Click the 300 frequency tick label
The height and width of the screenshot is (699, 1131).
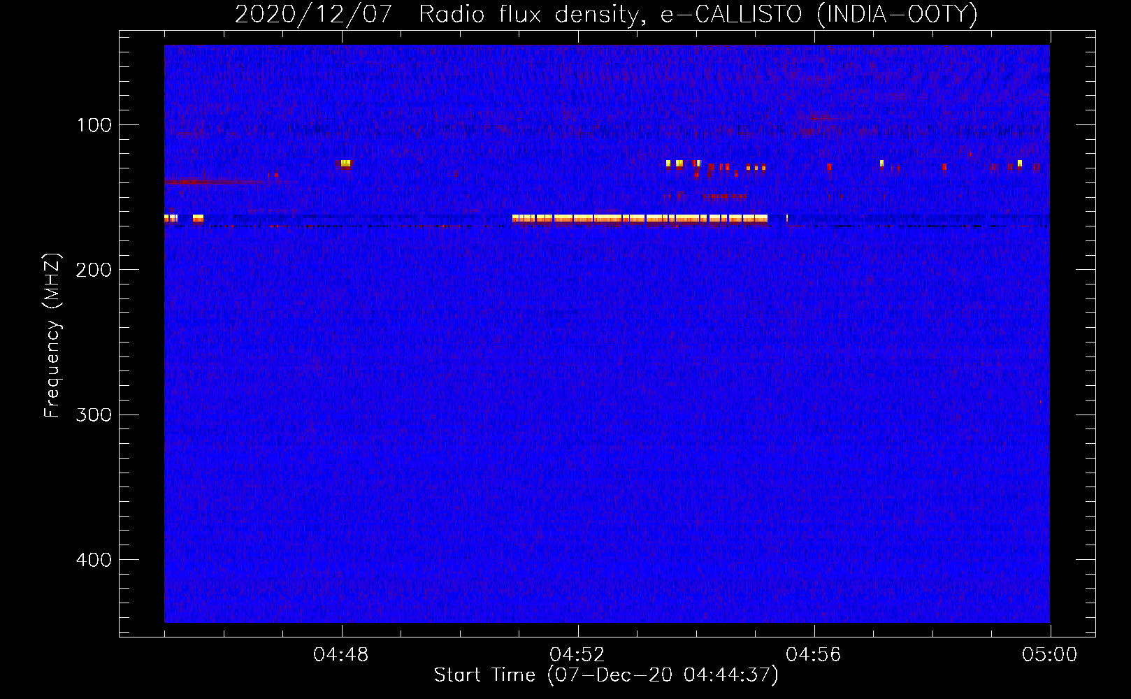[x=94, y=415]
